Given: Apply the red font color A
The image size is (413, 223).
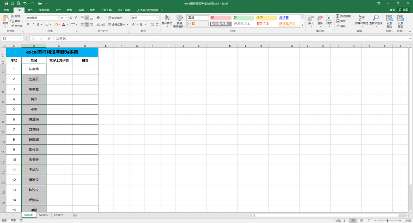Looking at the screenshot, I should pos(64,24).
